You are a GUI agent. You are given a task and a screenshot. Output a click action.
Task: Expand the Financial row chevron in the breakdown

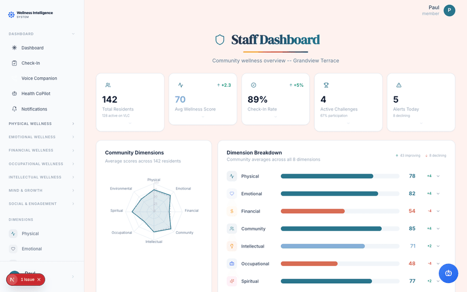(x=438, y=211)
